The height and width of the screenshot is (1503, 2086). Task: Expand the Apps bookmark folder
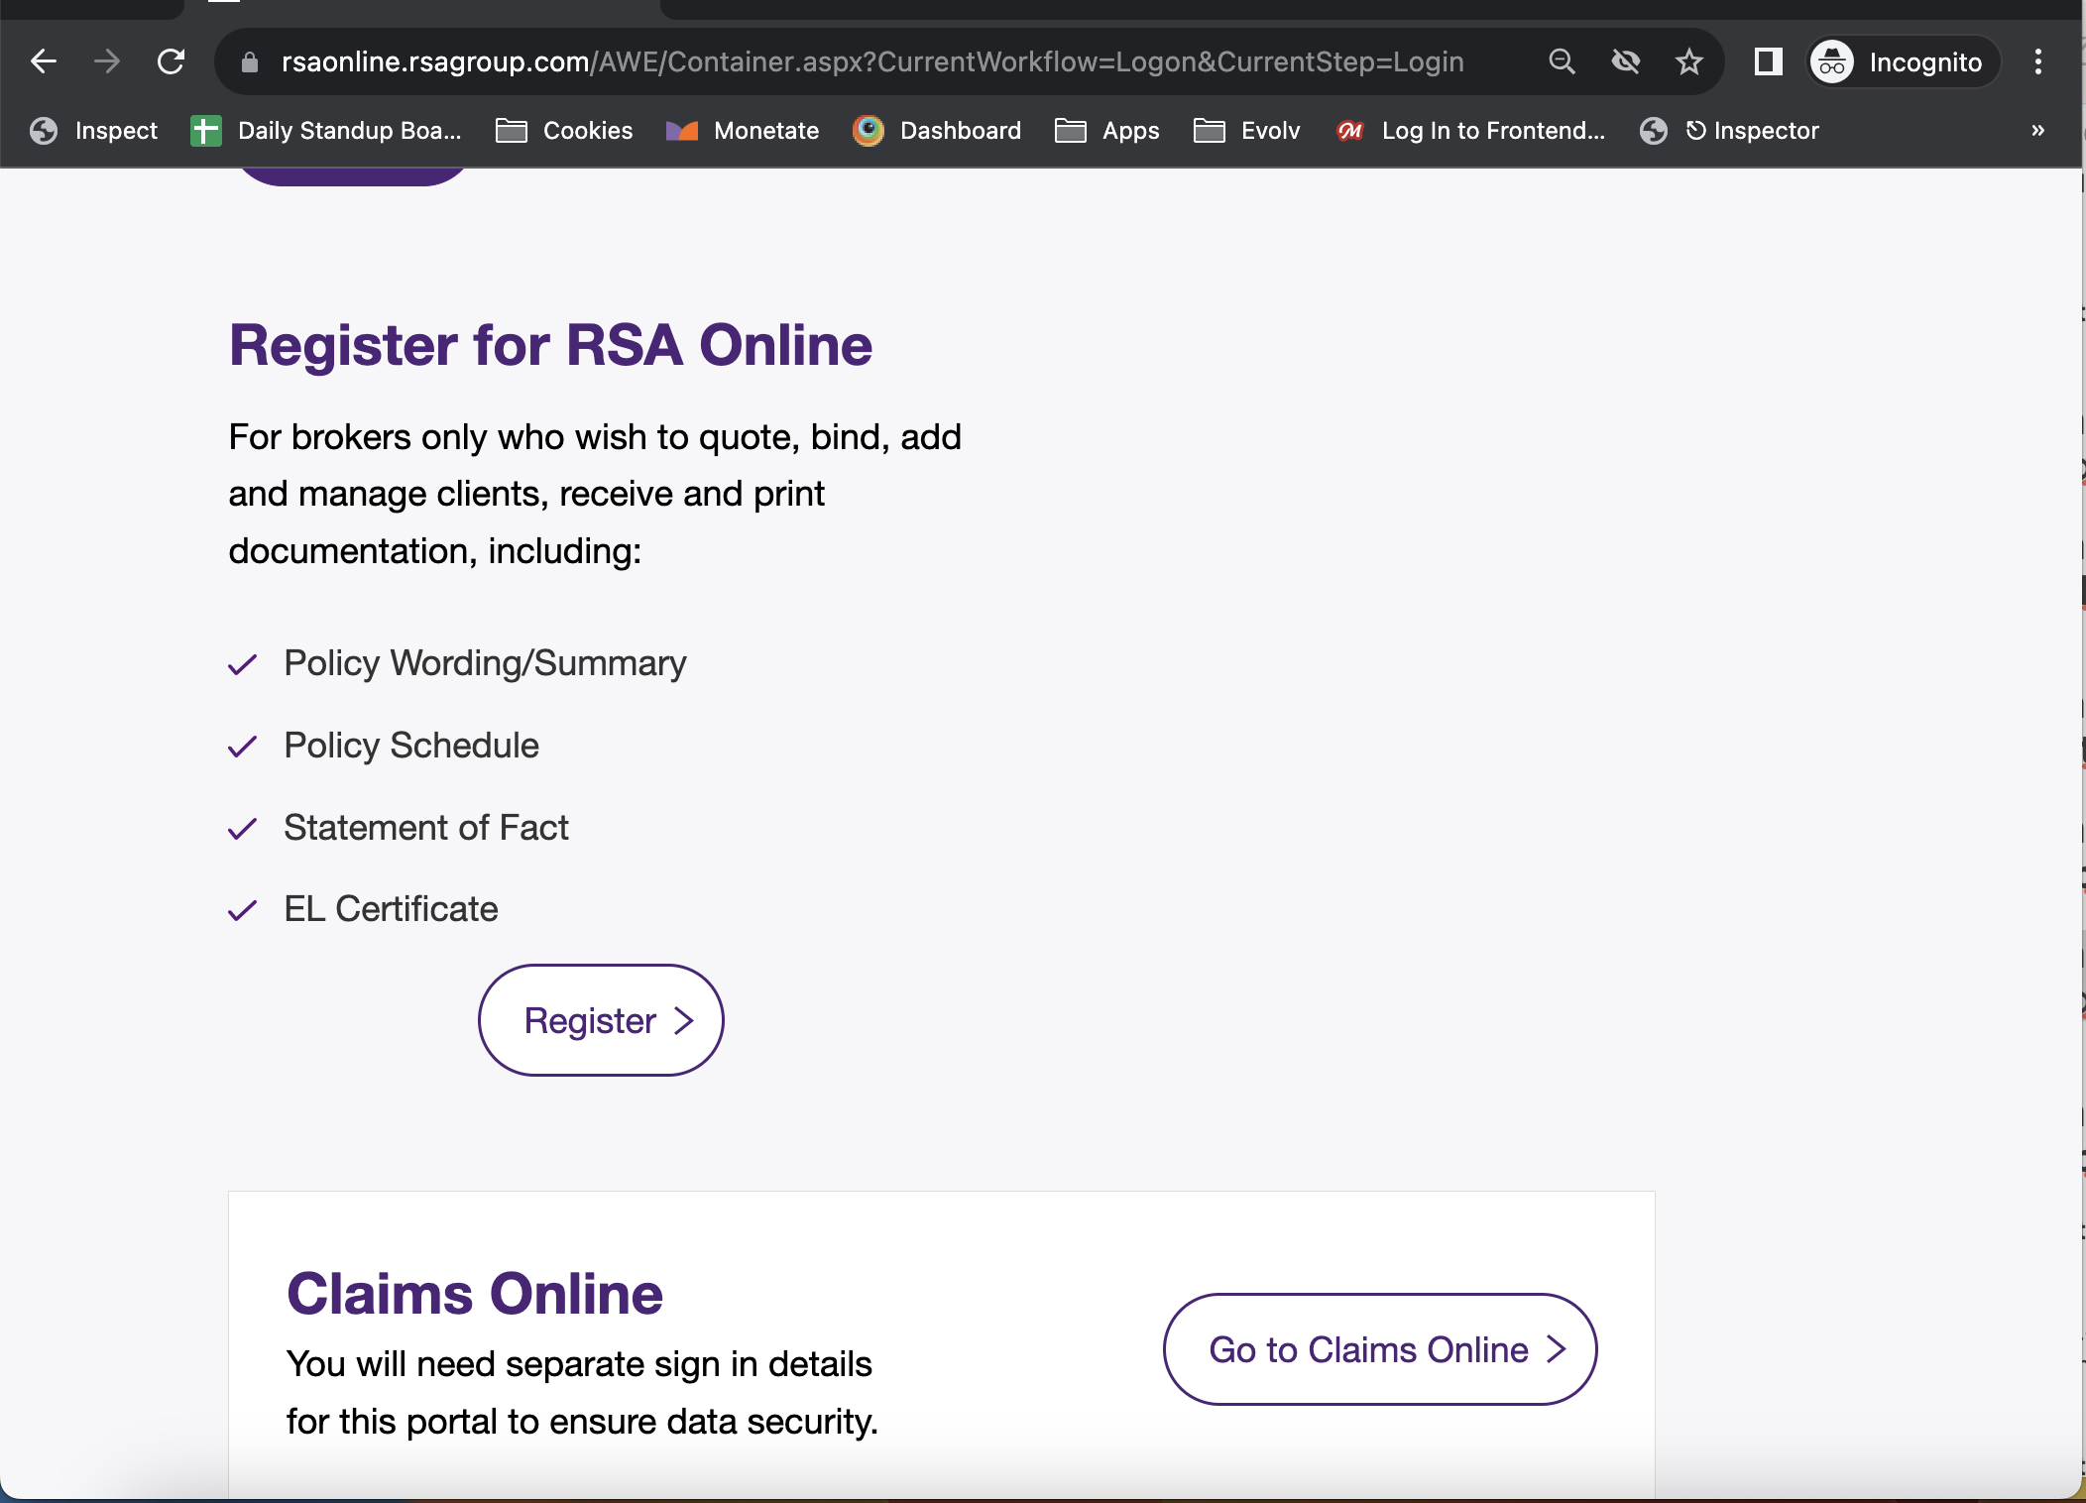pos(1107,130)
